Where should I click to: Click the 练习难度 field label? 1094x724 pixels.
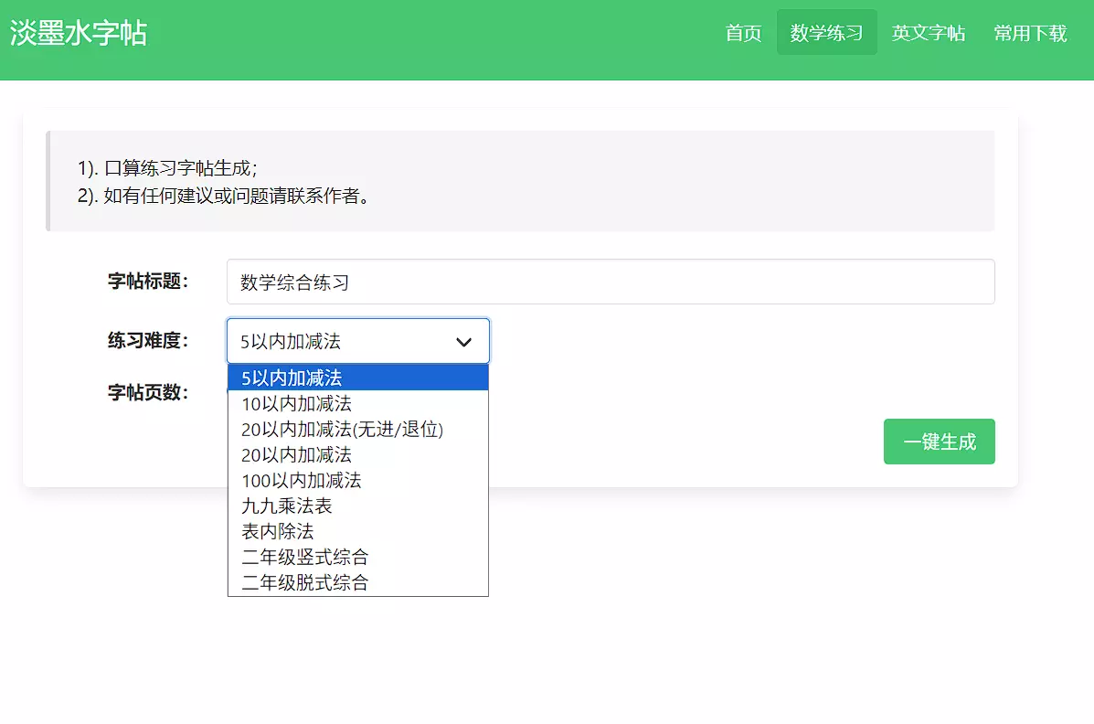147,341
